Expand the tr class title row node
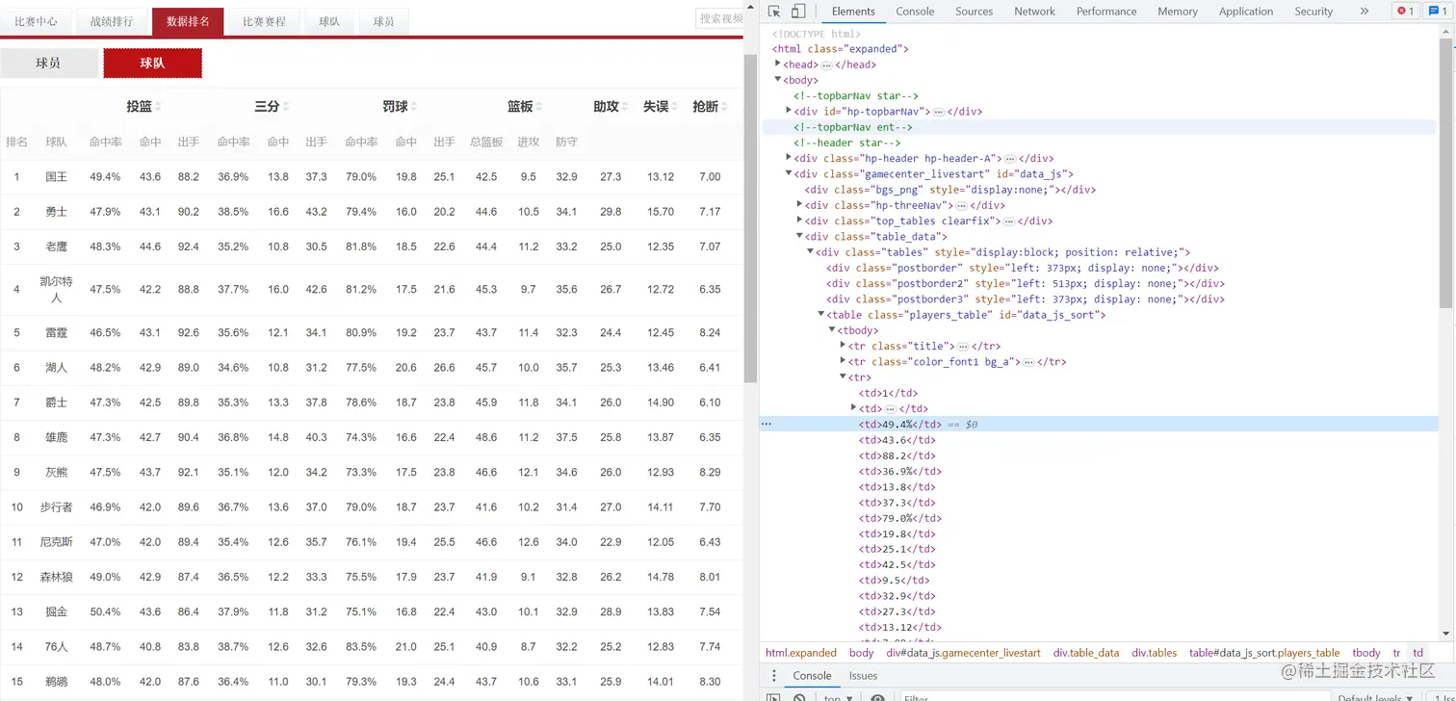Screen dimensions: 1456x701 (x=844, y=346)
